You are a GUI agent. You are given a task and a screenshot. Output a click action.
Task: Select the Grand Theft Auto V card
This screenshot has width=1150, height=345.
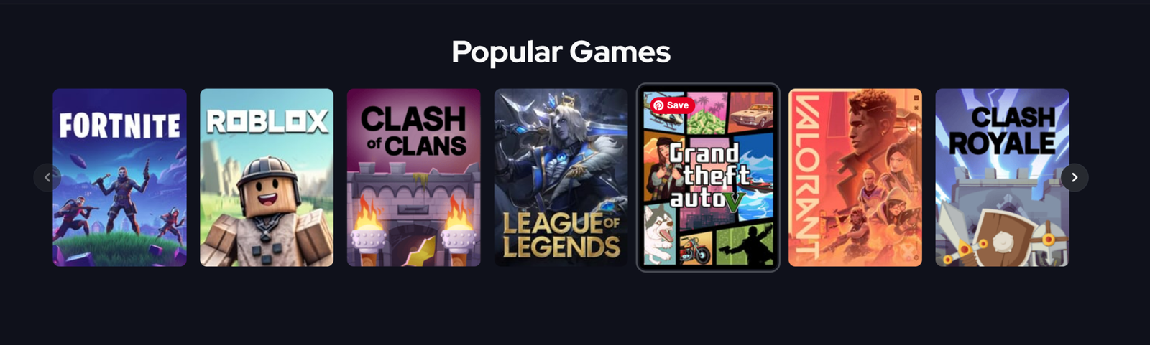pyautogui.click(x=708, y=177)
